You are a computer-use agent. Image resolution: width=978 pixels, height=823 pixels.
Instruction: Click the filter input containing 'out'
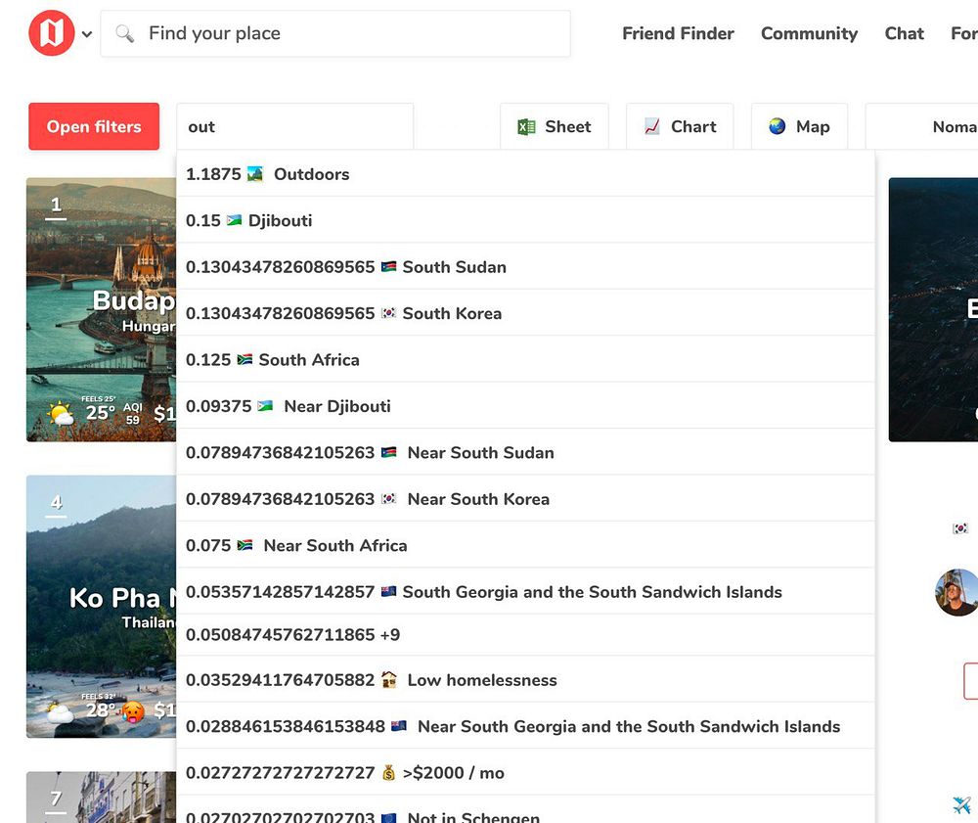coord(295,126)
